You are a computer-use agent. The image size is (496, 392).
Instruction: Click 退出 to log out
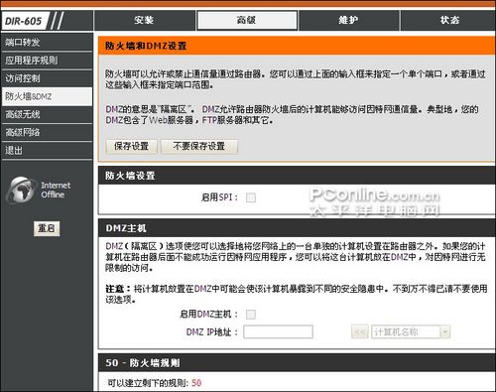click(x=47, y=151)
